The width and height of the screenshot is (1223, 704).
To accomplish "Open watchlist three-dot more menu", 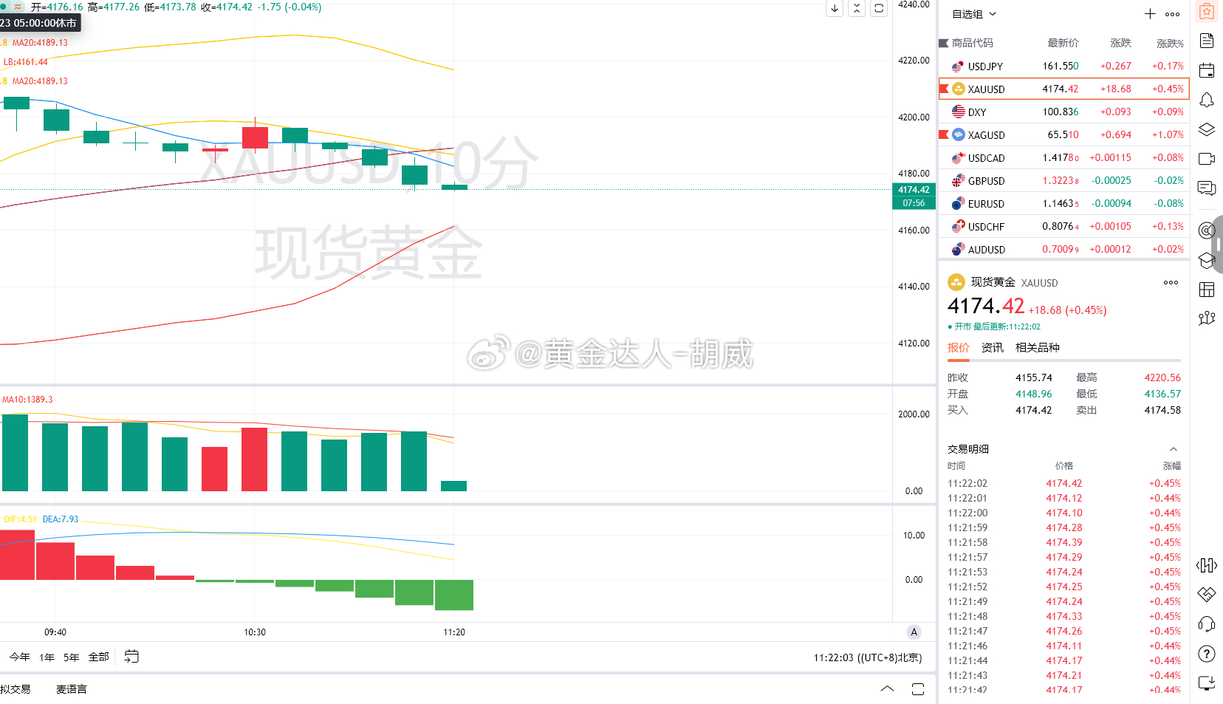I will (1172, 14).
